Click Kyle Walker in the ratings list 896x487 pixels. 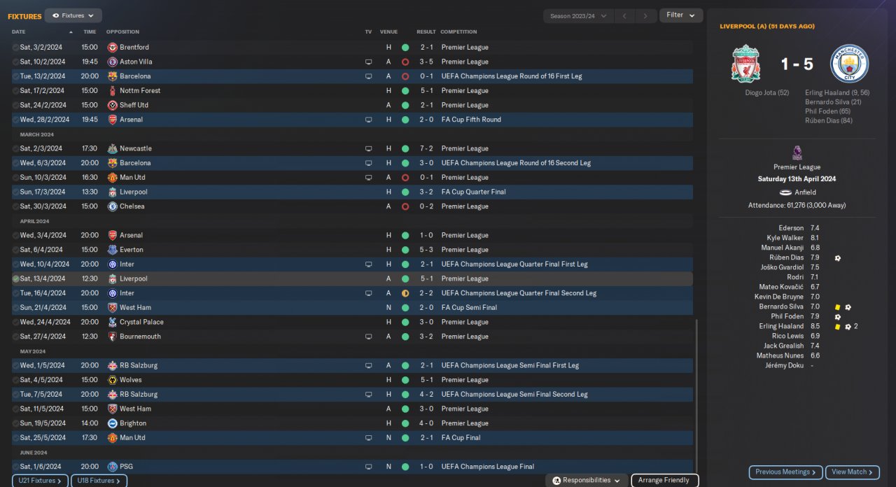[x=785, y=238]
